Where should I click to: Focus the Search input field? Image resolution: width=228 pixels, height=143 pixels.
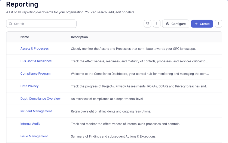tap(44, 24)
